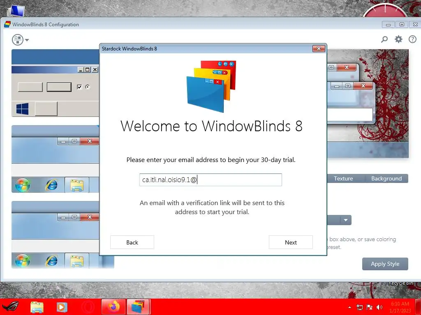The width and height of the screenshot is (421, 315).
Task: Click the Back button in the trial dialog
Action: coord(132,242)
